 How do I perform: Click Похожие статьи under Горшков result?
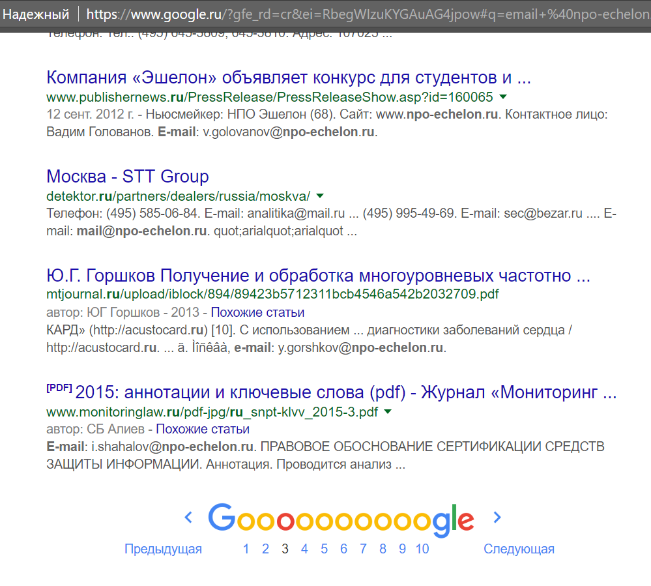257,312
